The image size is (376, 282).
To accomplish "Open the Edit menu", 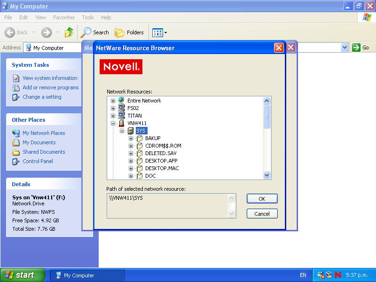I will [x=23, y=17].
